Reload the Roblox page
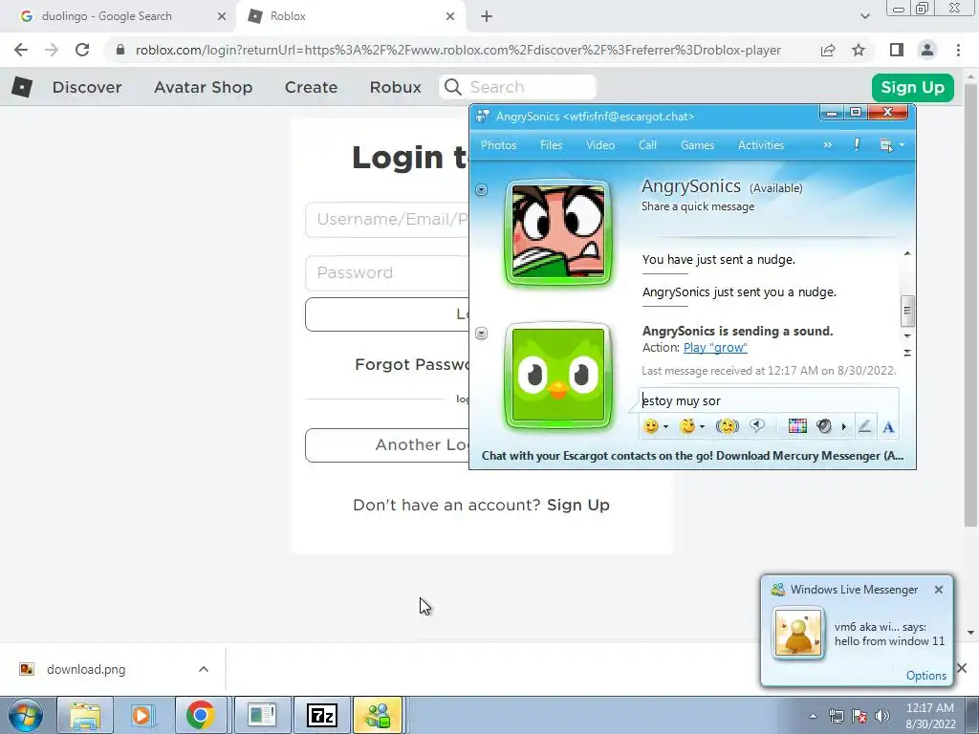This screenshot has width=979, height=734. coord(82,50)
